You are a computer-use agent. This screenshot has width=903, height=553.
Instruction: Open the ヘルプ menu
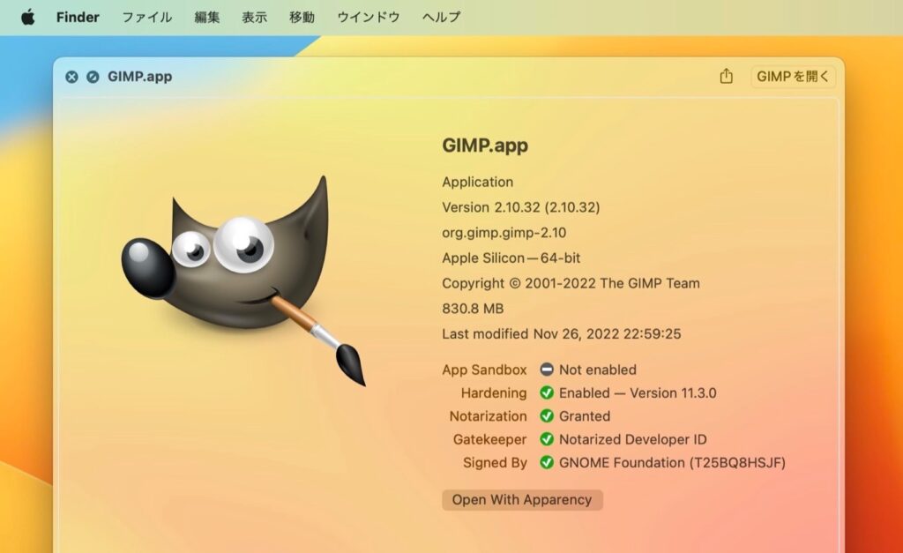click(x=440, y=16)
